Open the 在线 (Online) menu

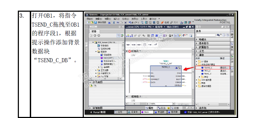125,19
